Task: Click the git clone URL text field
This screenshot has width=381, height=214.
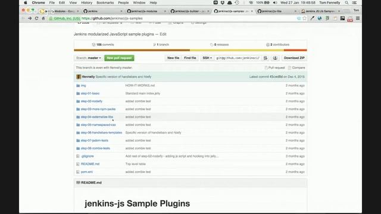Action: (x=238, y=58)
